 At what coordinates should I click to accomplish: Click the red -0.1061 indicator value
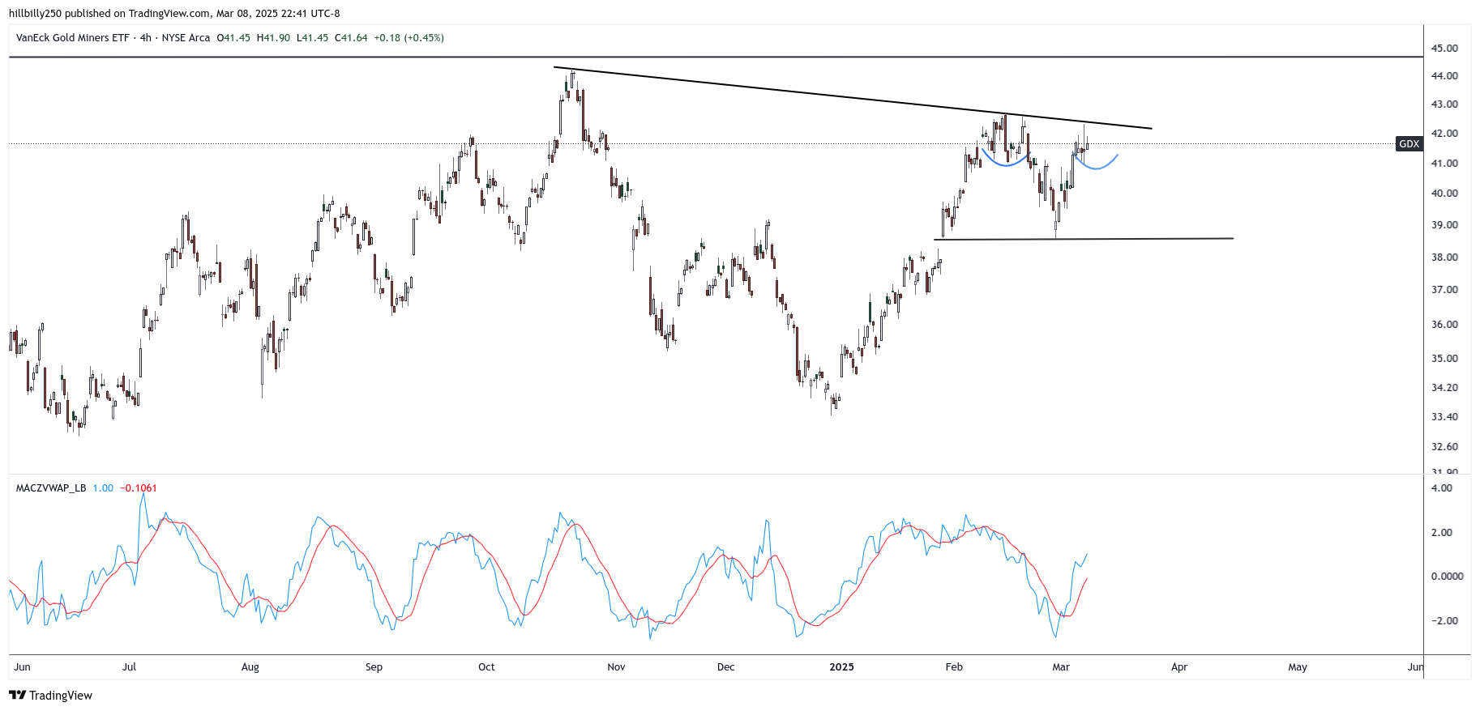139,488
